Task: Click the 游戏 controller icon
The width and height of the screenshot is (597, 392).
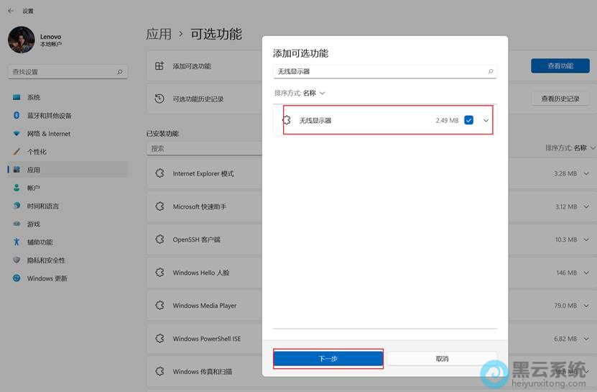Action: pyautogui.click(x=17, y=224)
